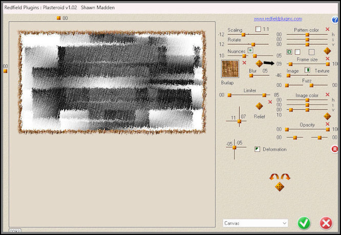The height and width of the screenshot is (235, 341).
Task: Click the Opacity left handle at 00
Action: (287, 130)
